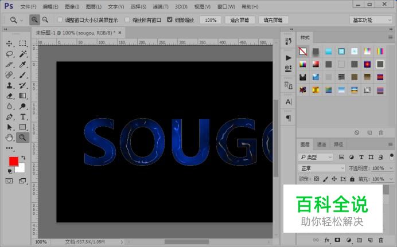Viewport: 397px width, 247px height.
Task: Select the Brush tool
Action: (x=22, y=75)
